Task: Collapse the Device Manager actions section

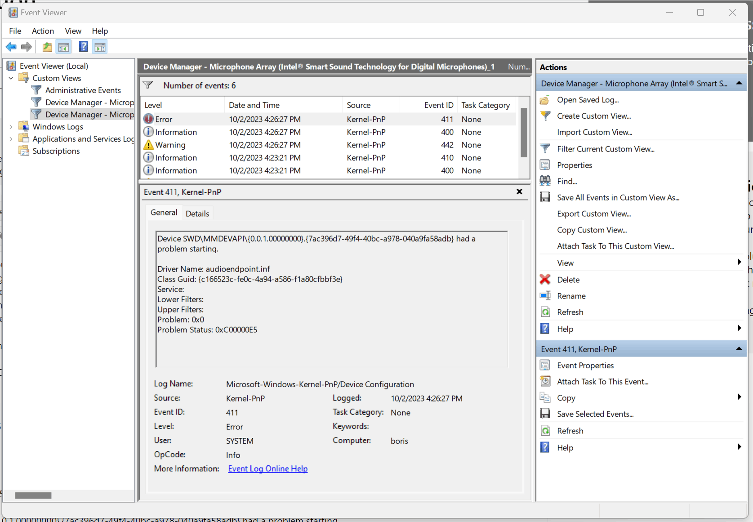Action: 739,83
